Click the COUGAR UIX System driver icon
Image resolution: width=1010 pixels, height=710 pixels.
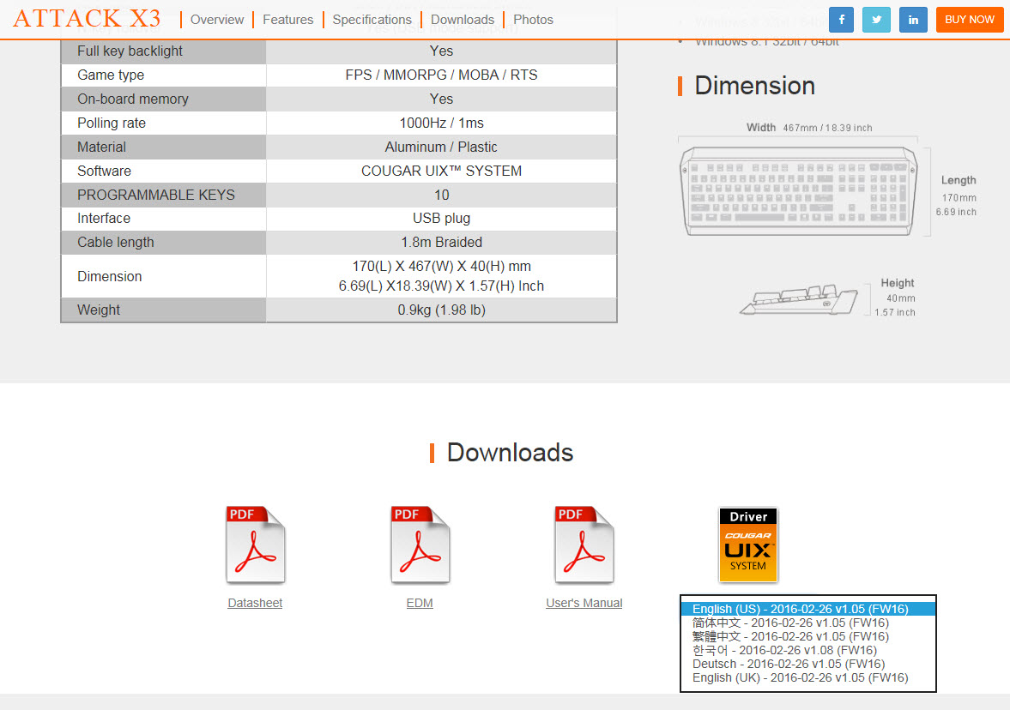click(747, 545)
